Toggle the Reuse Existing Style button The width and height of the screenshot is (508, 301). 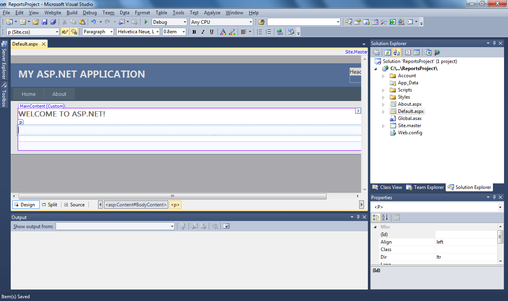click(x=74, y=32)
